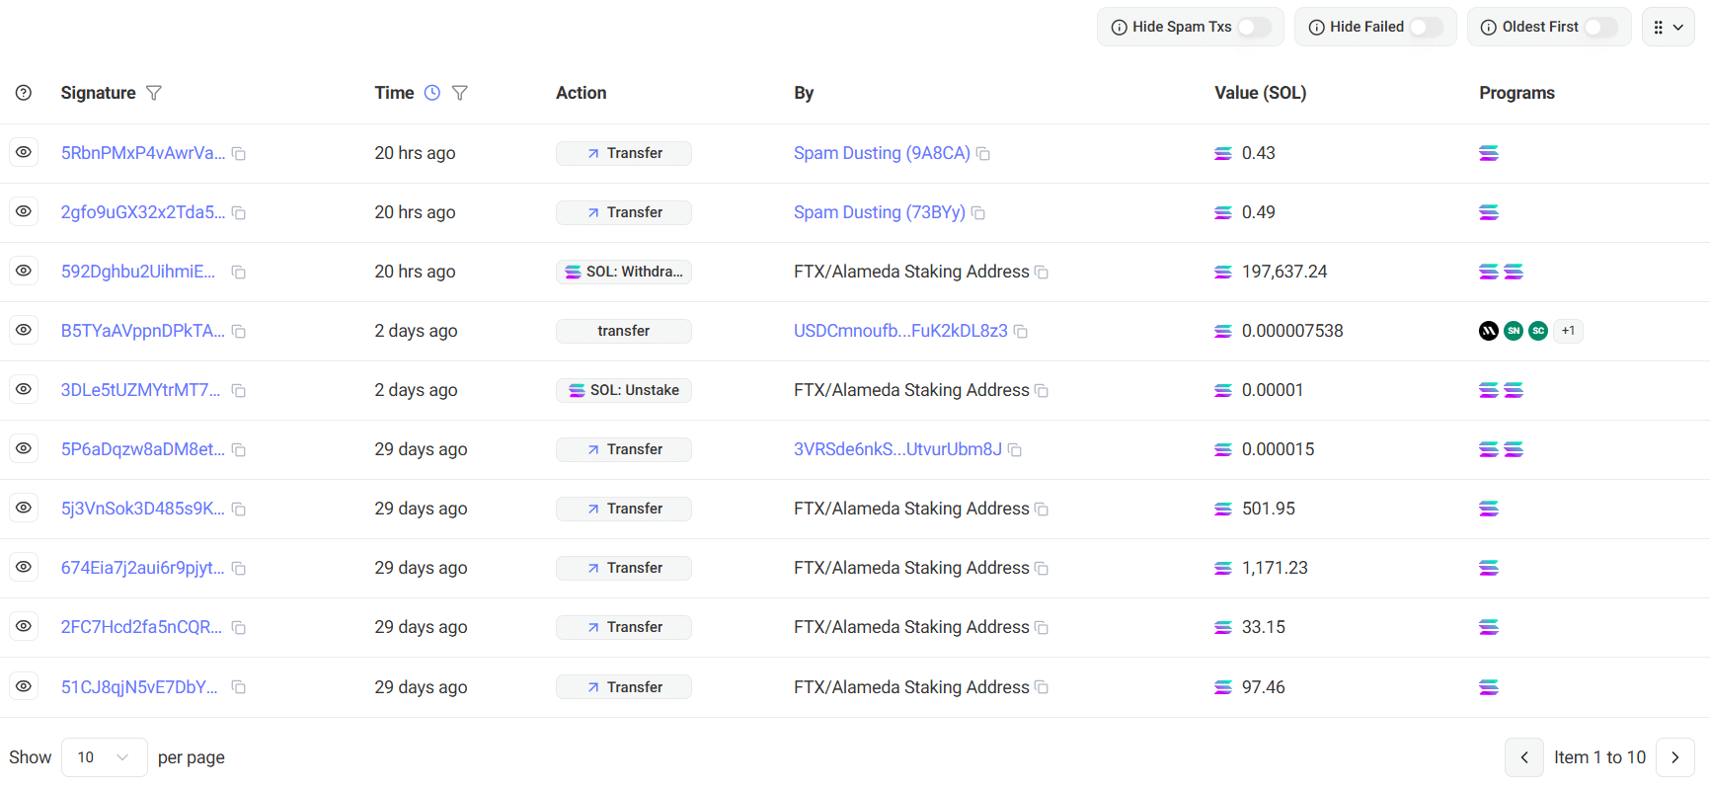Viewport: 1710px width, 788px height.
Task: Click the Signature column filter icon
Action: point(154,93)
